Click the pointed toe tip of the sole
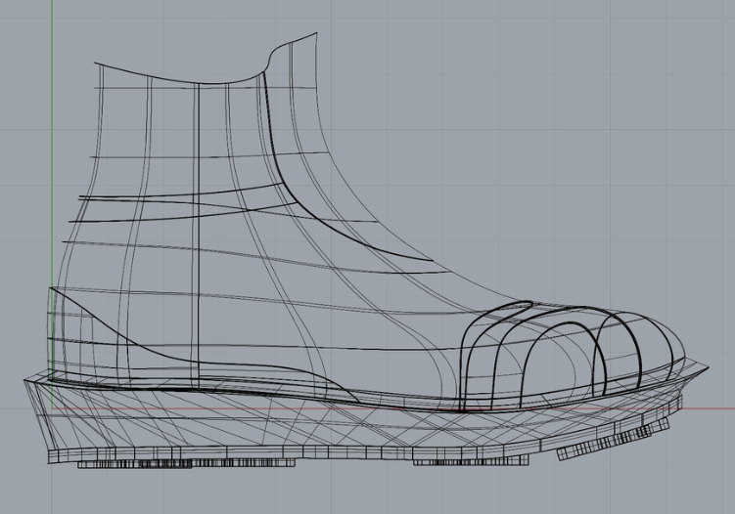The width and height of the screenshot is (735, 514). [x=706, y=367]
